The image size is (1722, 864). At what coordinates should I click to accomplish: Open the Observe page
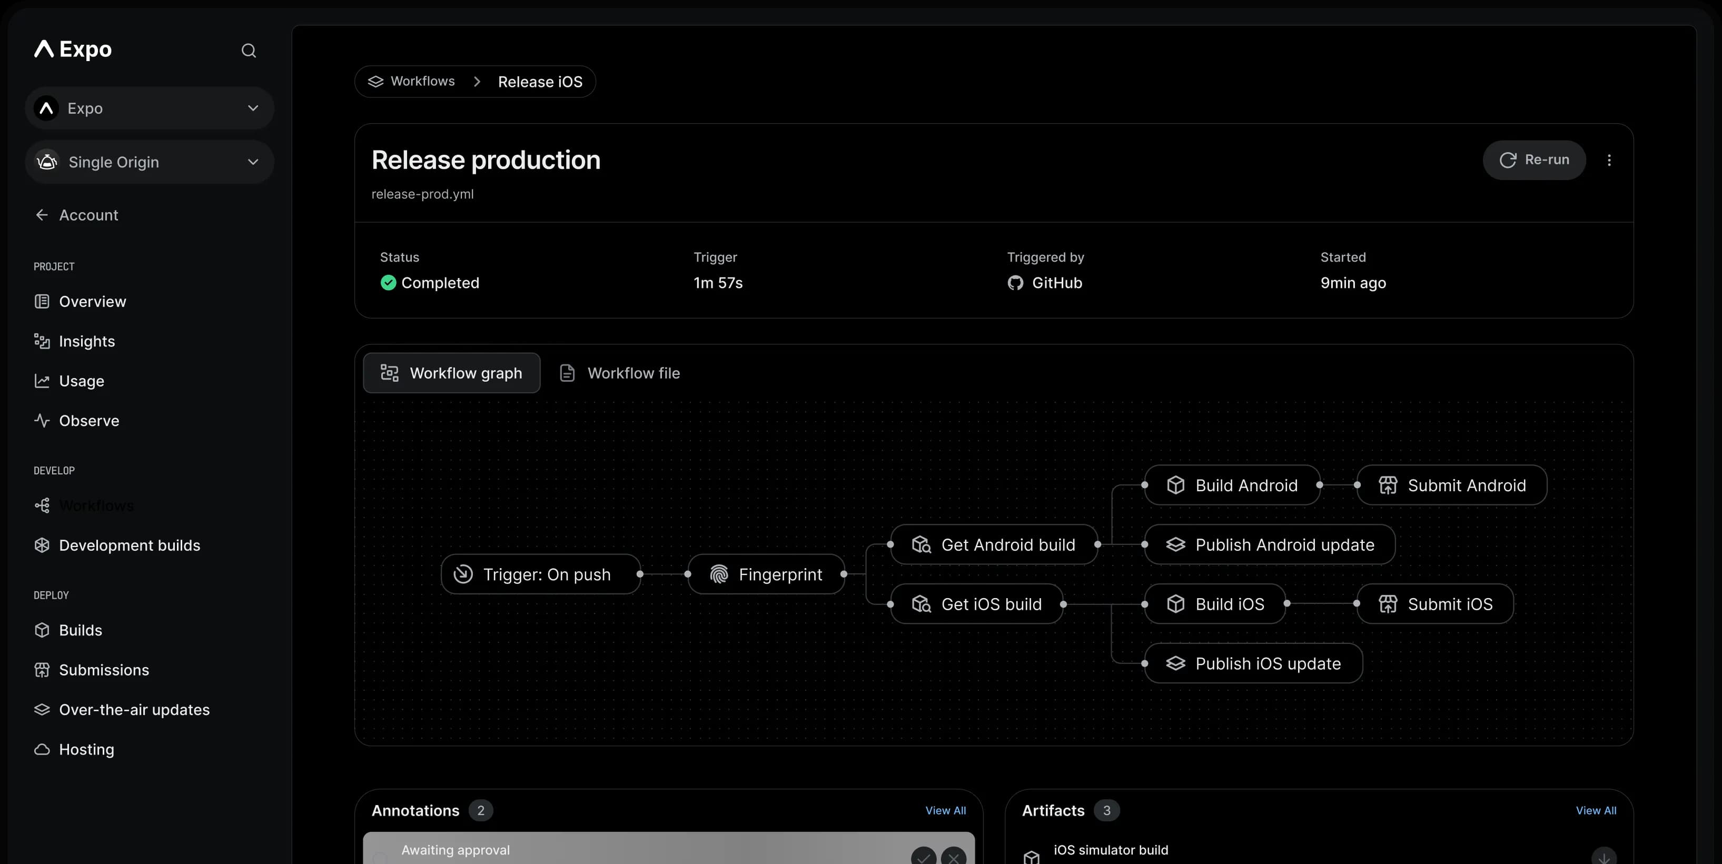pyautogui.click(x=76, y=421)
